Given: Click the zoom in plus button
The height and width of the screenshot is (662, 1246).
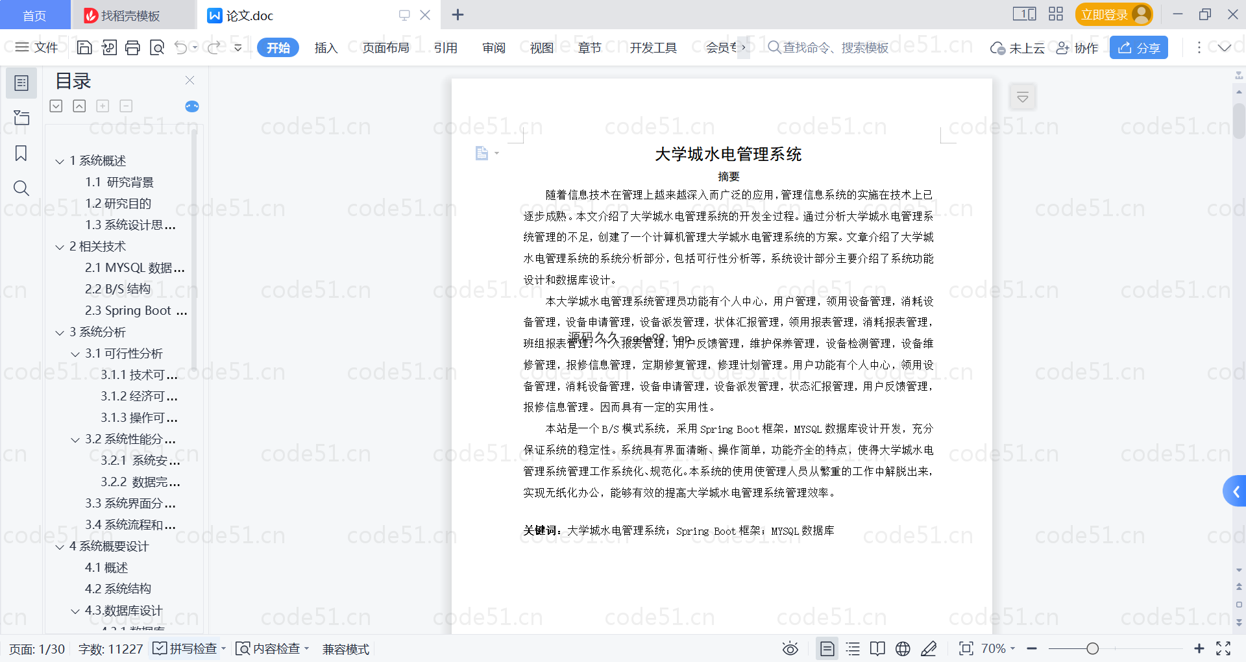Looking at the screenshot, I should coord(1199,648).
